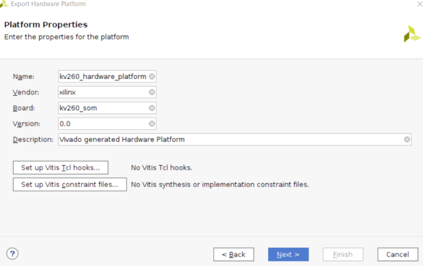Click the Version field showing 0.0
This screenshot has height=266, width=423.
(102, 124)
